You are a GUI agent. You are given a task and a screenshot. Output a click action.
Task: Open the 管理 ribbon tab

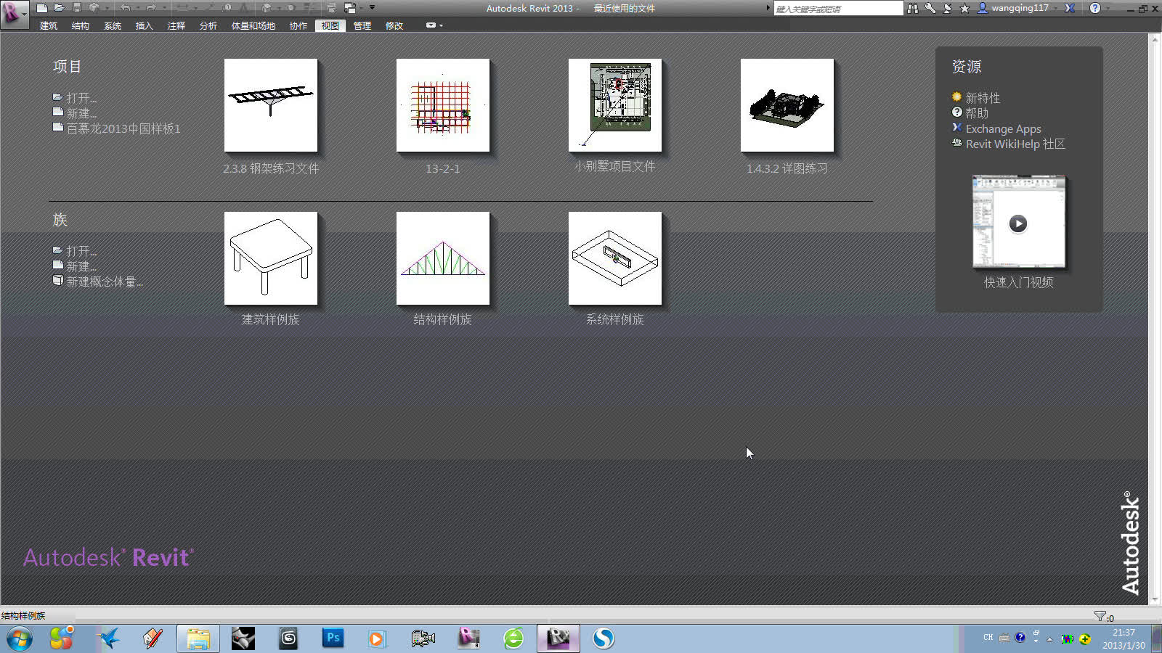(x=362, y=25)
